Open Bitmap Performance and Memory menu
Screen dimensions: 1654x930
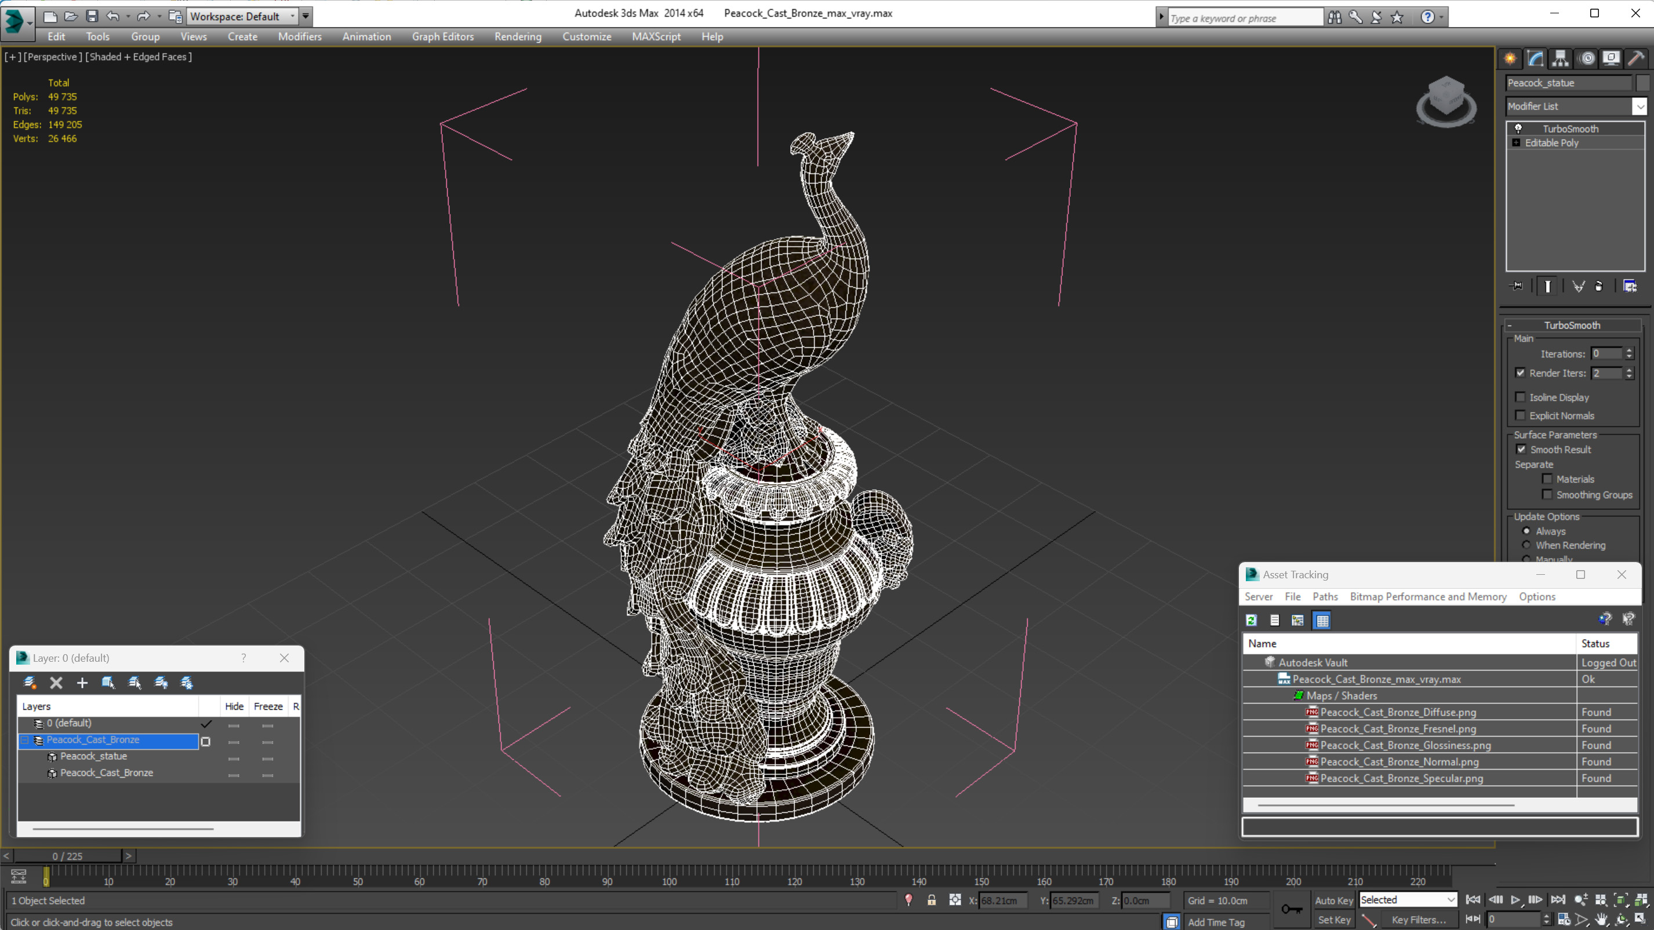click(x=1428, y=597)
